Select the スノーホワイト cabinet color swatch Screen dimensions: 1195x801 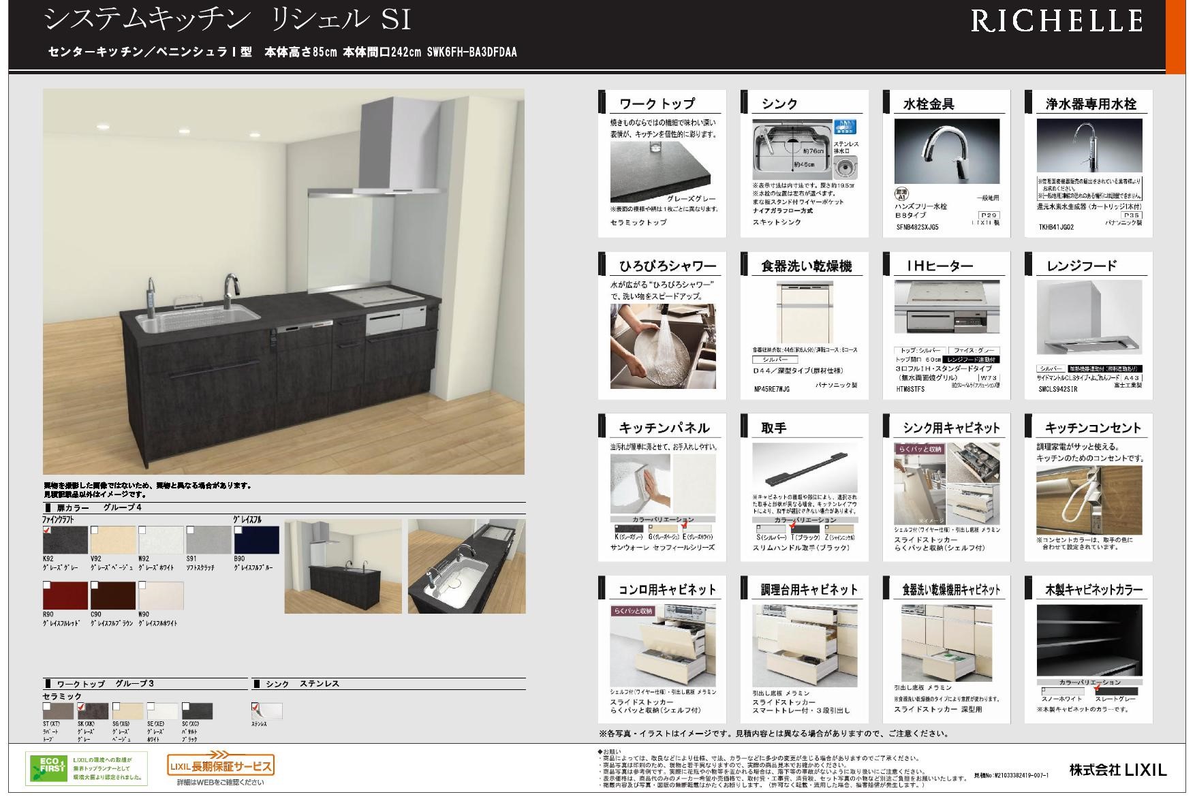tap(1061, 691)
